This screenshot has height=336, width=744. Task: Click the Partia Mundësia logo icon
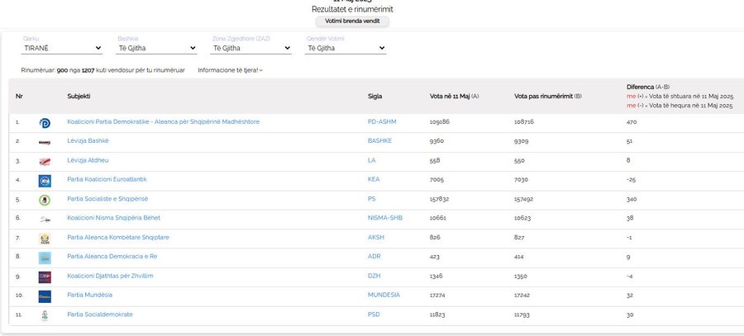click(45, 296)
